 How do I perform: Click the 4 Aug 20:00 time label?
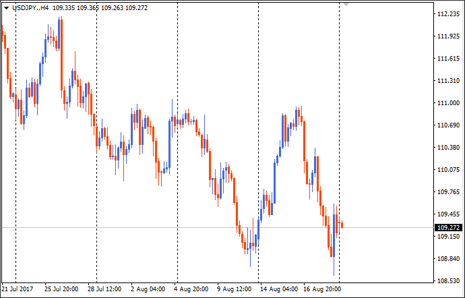click(x=191, y=289)
